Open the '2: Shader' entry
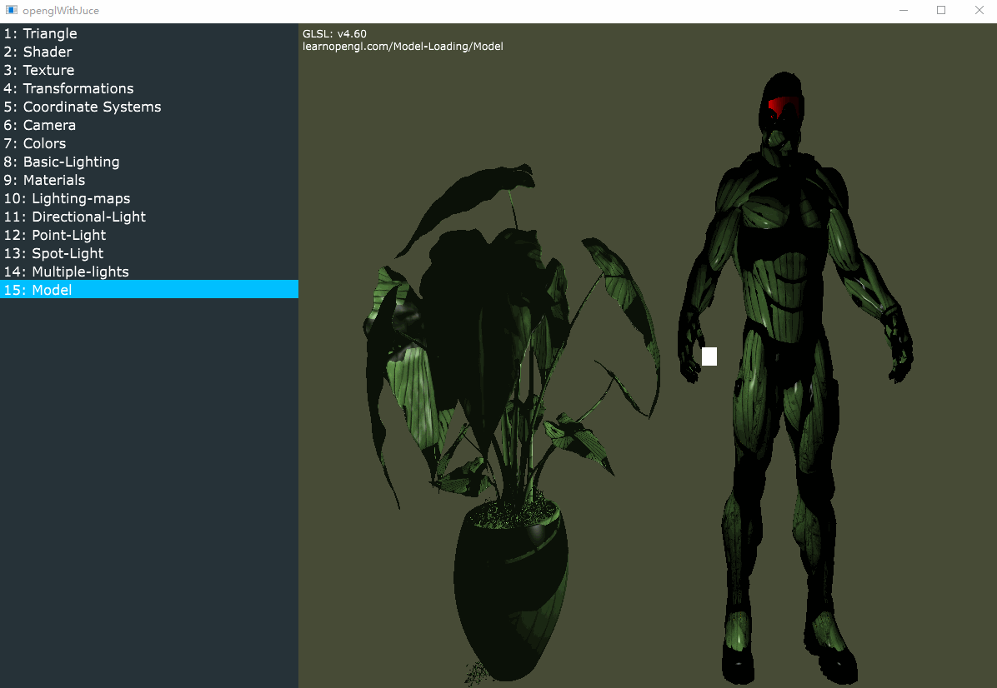Image resolution: width=997 pixels, height=688 pixels. point(148,52)
